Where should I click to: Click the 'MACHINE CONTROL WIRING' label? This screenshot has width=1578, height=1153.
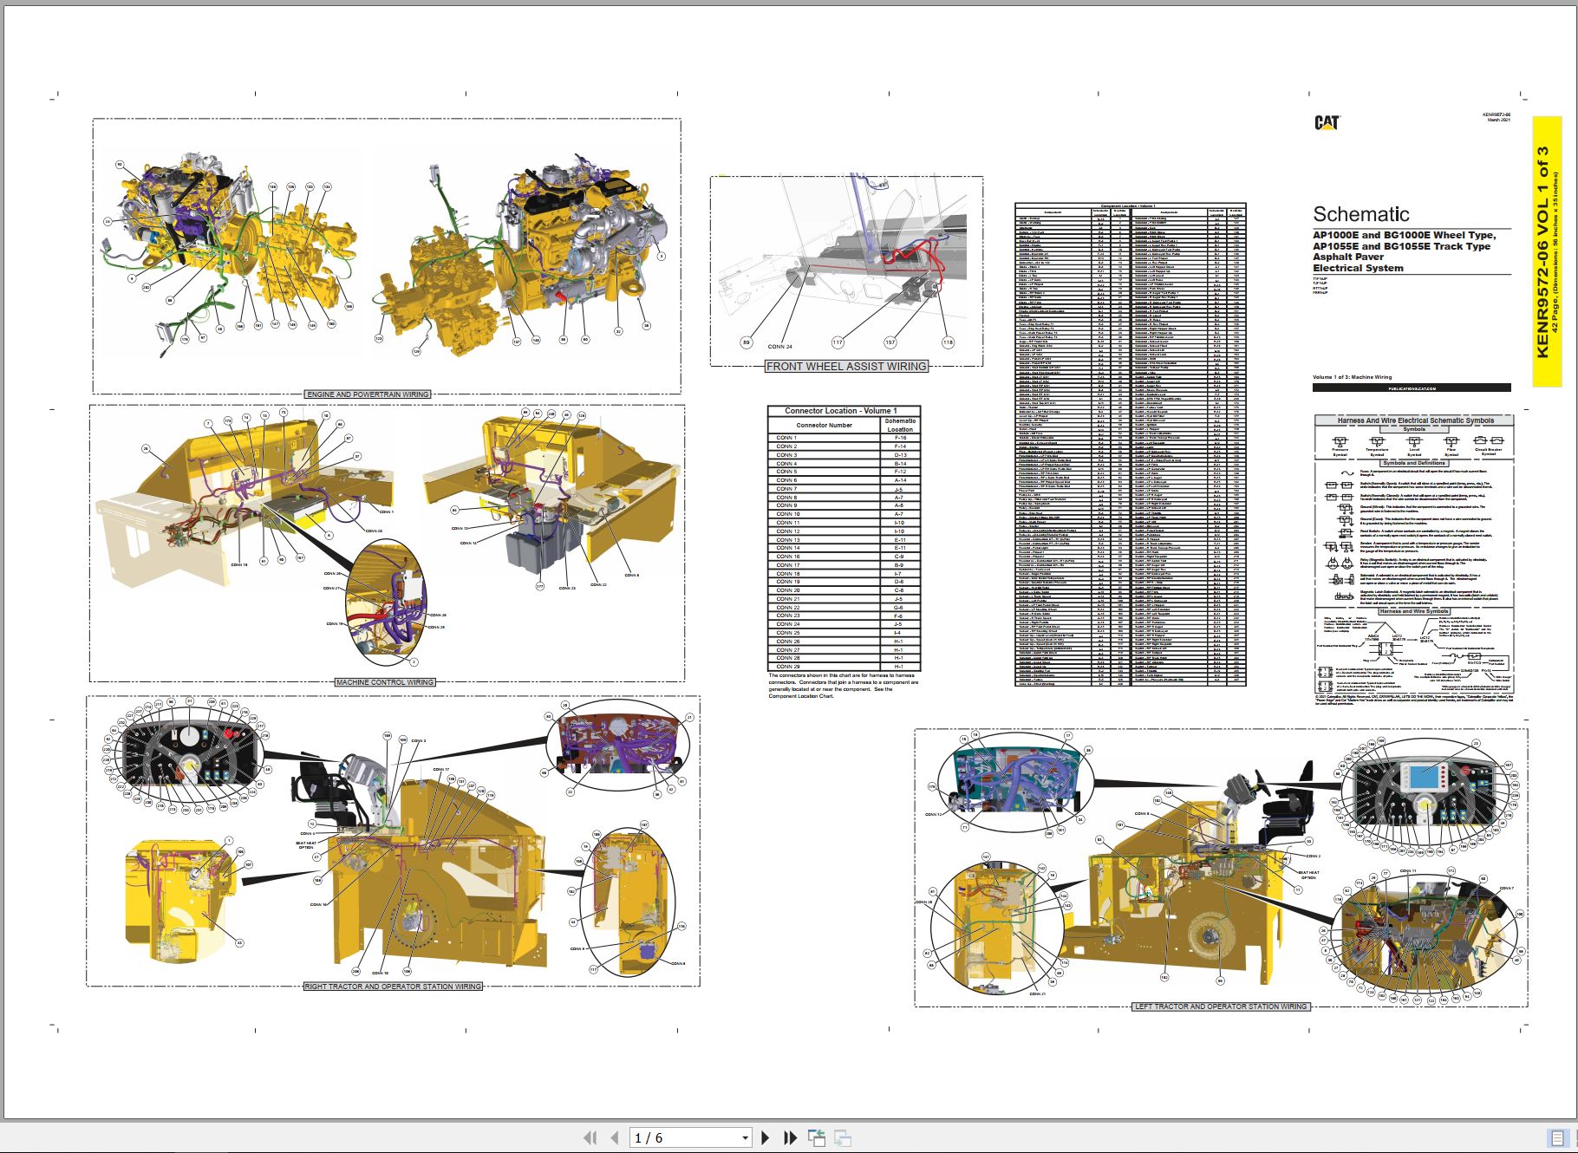(385, 682)
